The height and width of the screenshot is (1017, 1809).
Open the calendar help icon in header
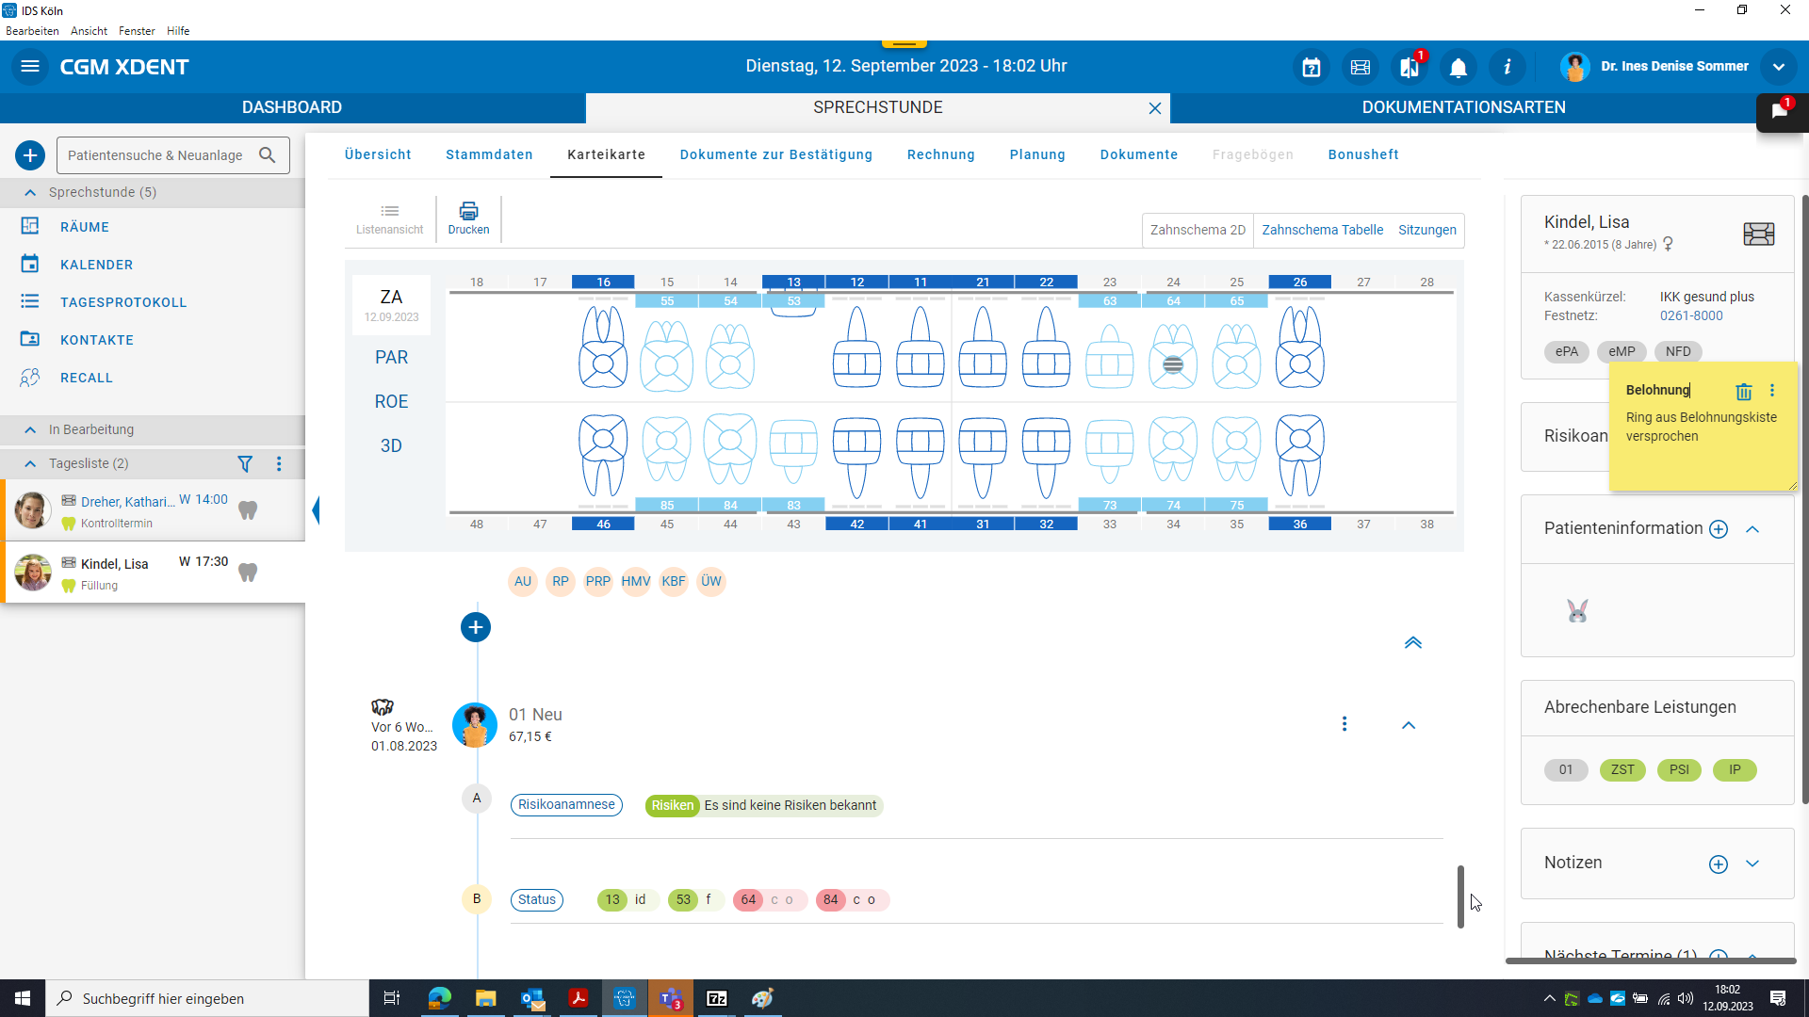[1312, 67]
